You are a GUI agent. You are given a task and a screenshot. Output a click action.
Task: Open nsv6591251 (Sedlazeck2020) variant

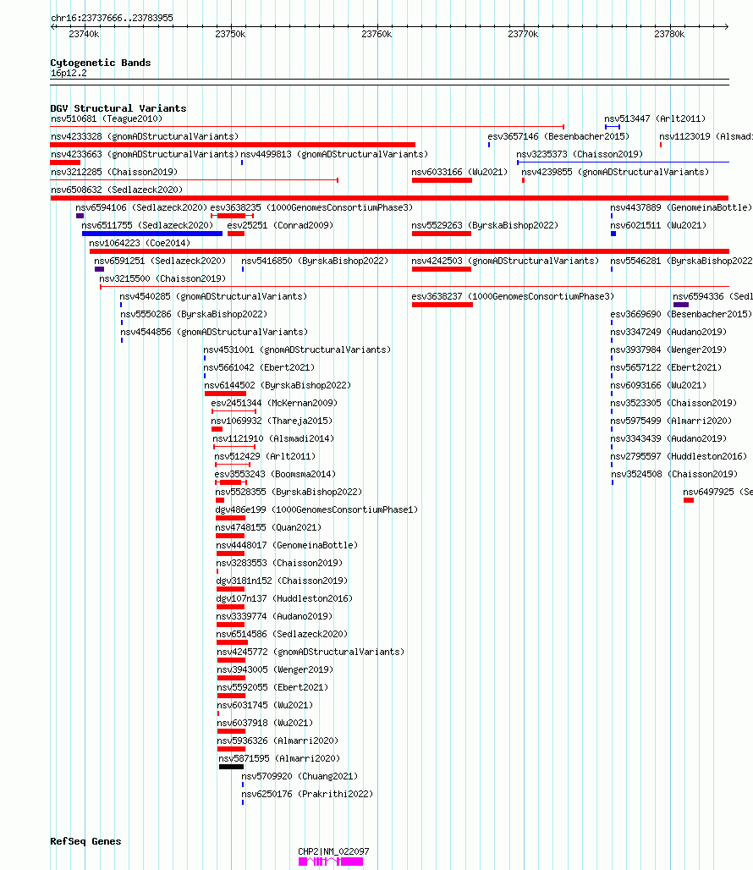[x=160, y=261]
